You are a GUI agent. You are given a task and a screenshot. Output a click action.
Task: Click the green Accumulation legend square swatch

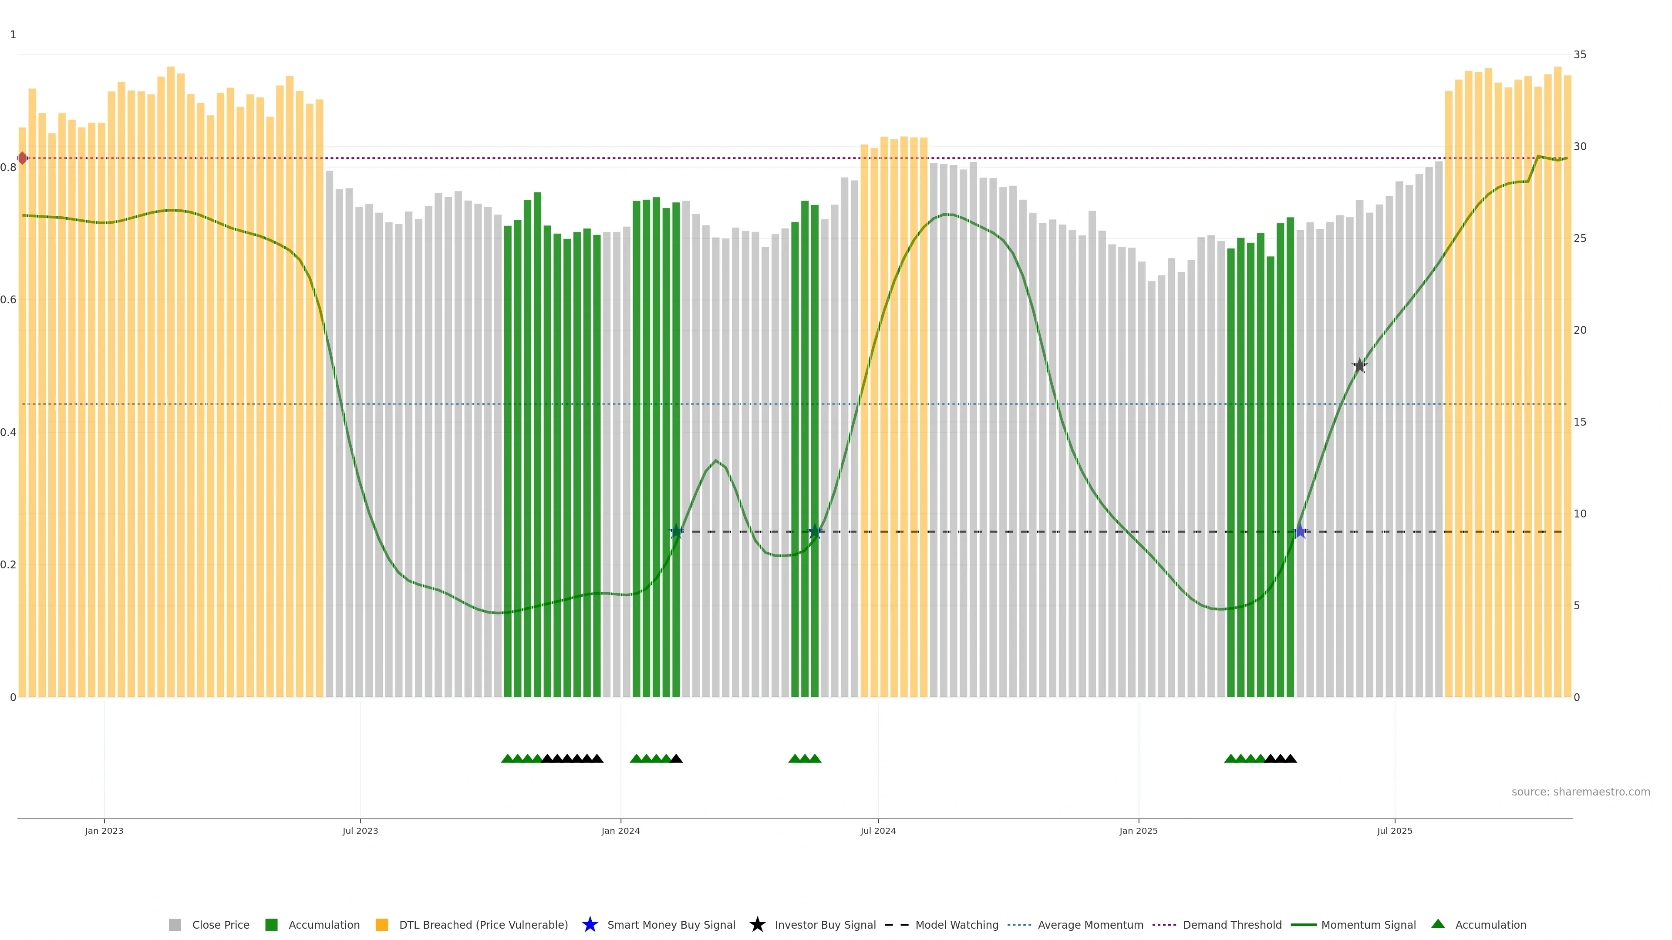271,925
